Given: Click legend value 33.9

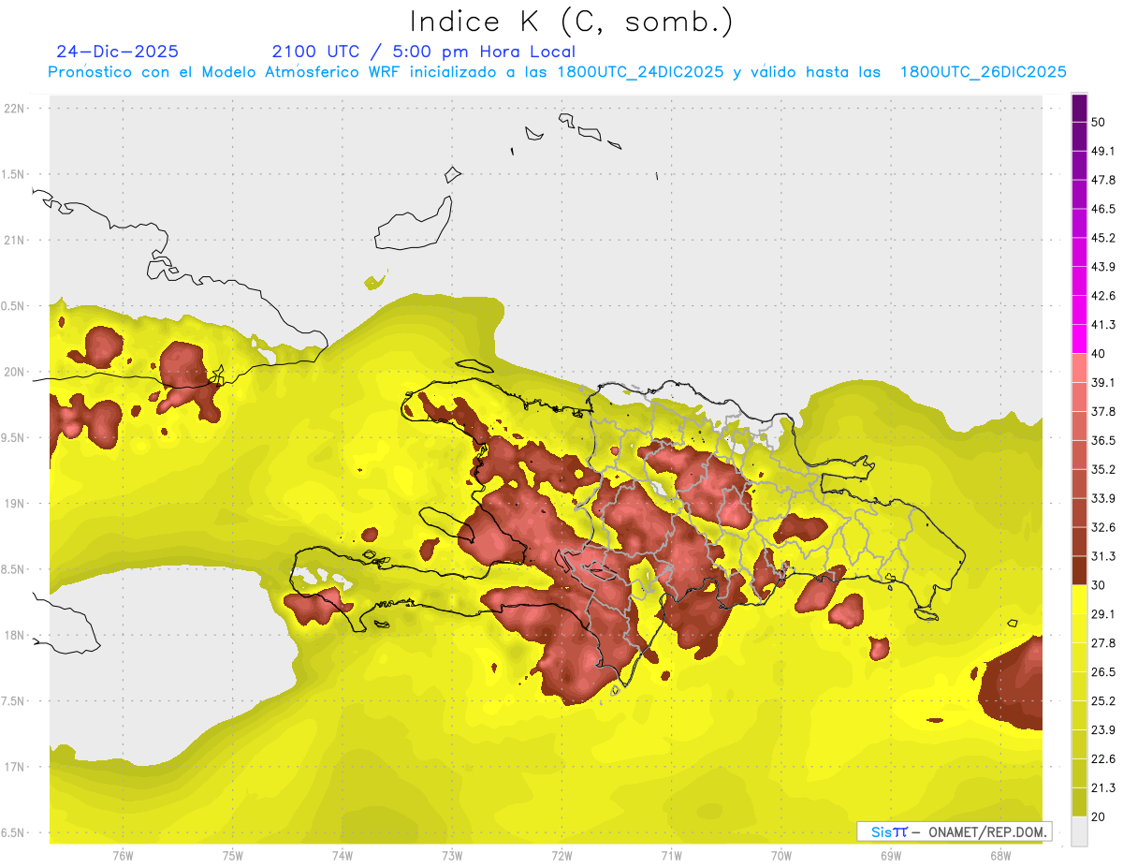Looking at the screenshot, I should pyautogui.click(x=1103, y=498).
